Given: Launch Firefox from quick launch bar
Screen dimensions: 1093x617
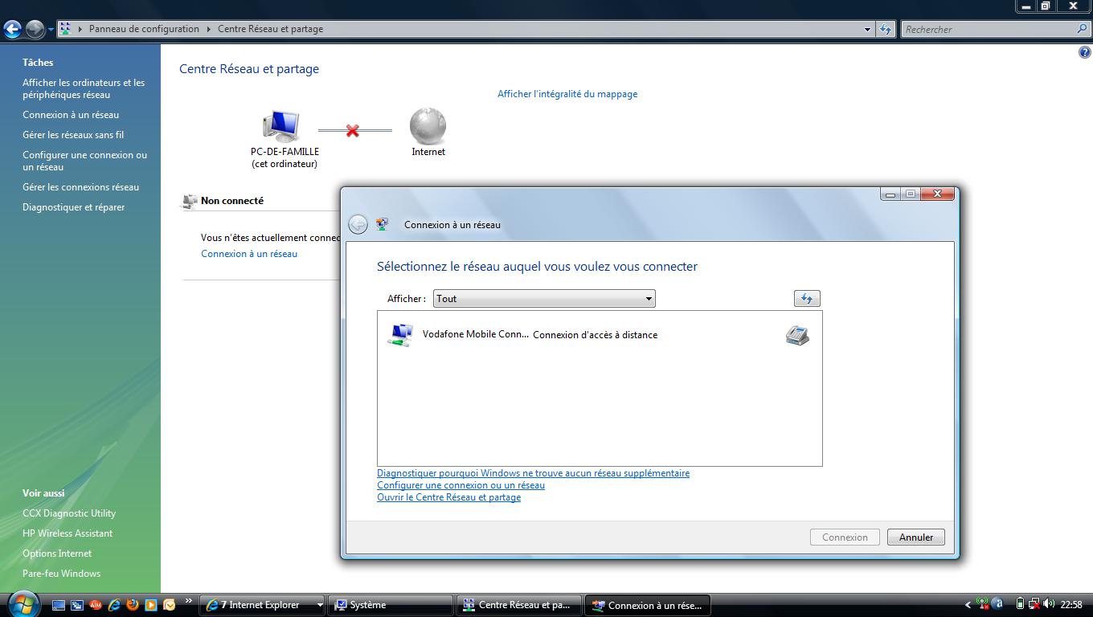Looking at the screenshot, I should pos(133,605).
